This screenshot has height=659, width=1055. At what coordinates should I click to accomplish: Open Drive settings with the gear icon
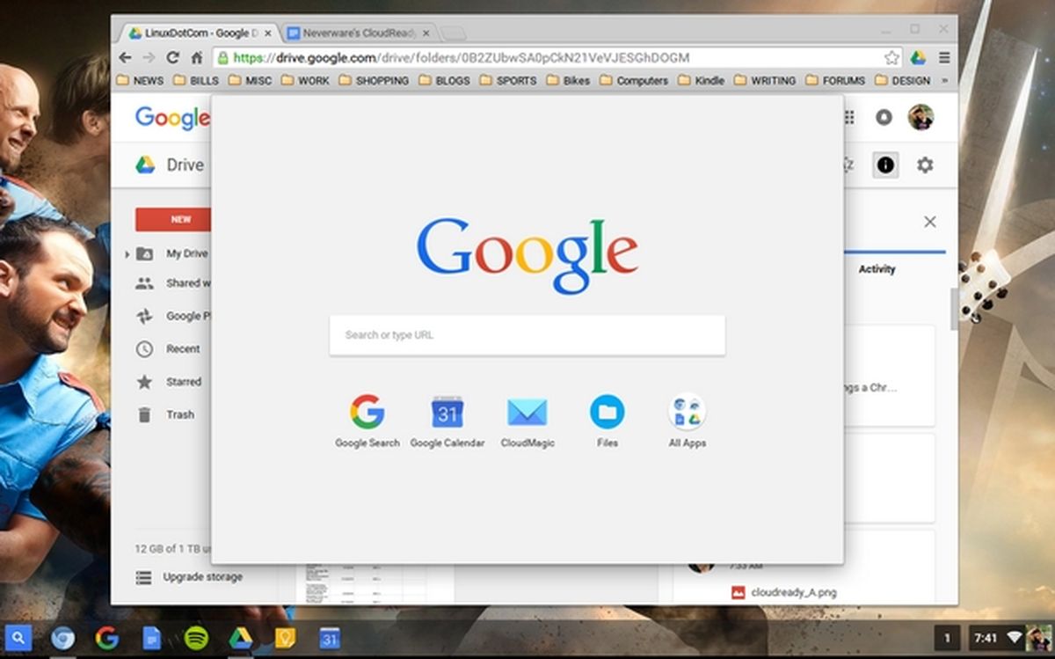[x=925, y=165]
